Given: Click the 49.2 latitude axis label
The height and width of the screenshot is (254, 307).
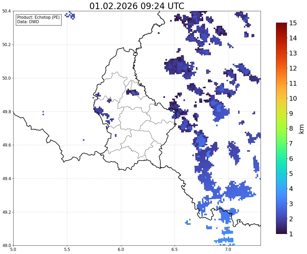Looking at the screenshot, I should [x=7, y=212].
